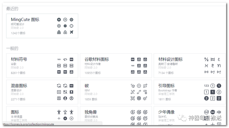Viewport: 229px width, 128px height.
Task: Click the 4K filled icon in 混音图标 card
Action: tap(72, 86)
